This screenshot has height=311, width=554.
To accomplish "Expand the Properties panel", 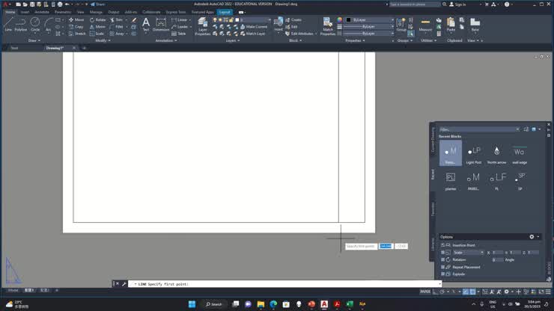I will (x=355, y=40).
